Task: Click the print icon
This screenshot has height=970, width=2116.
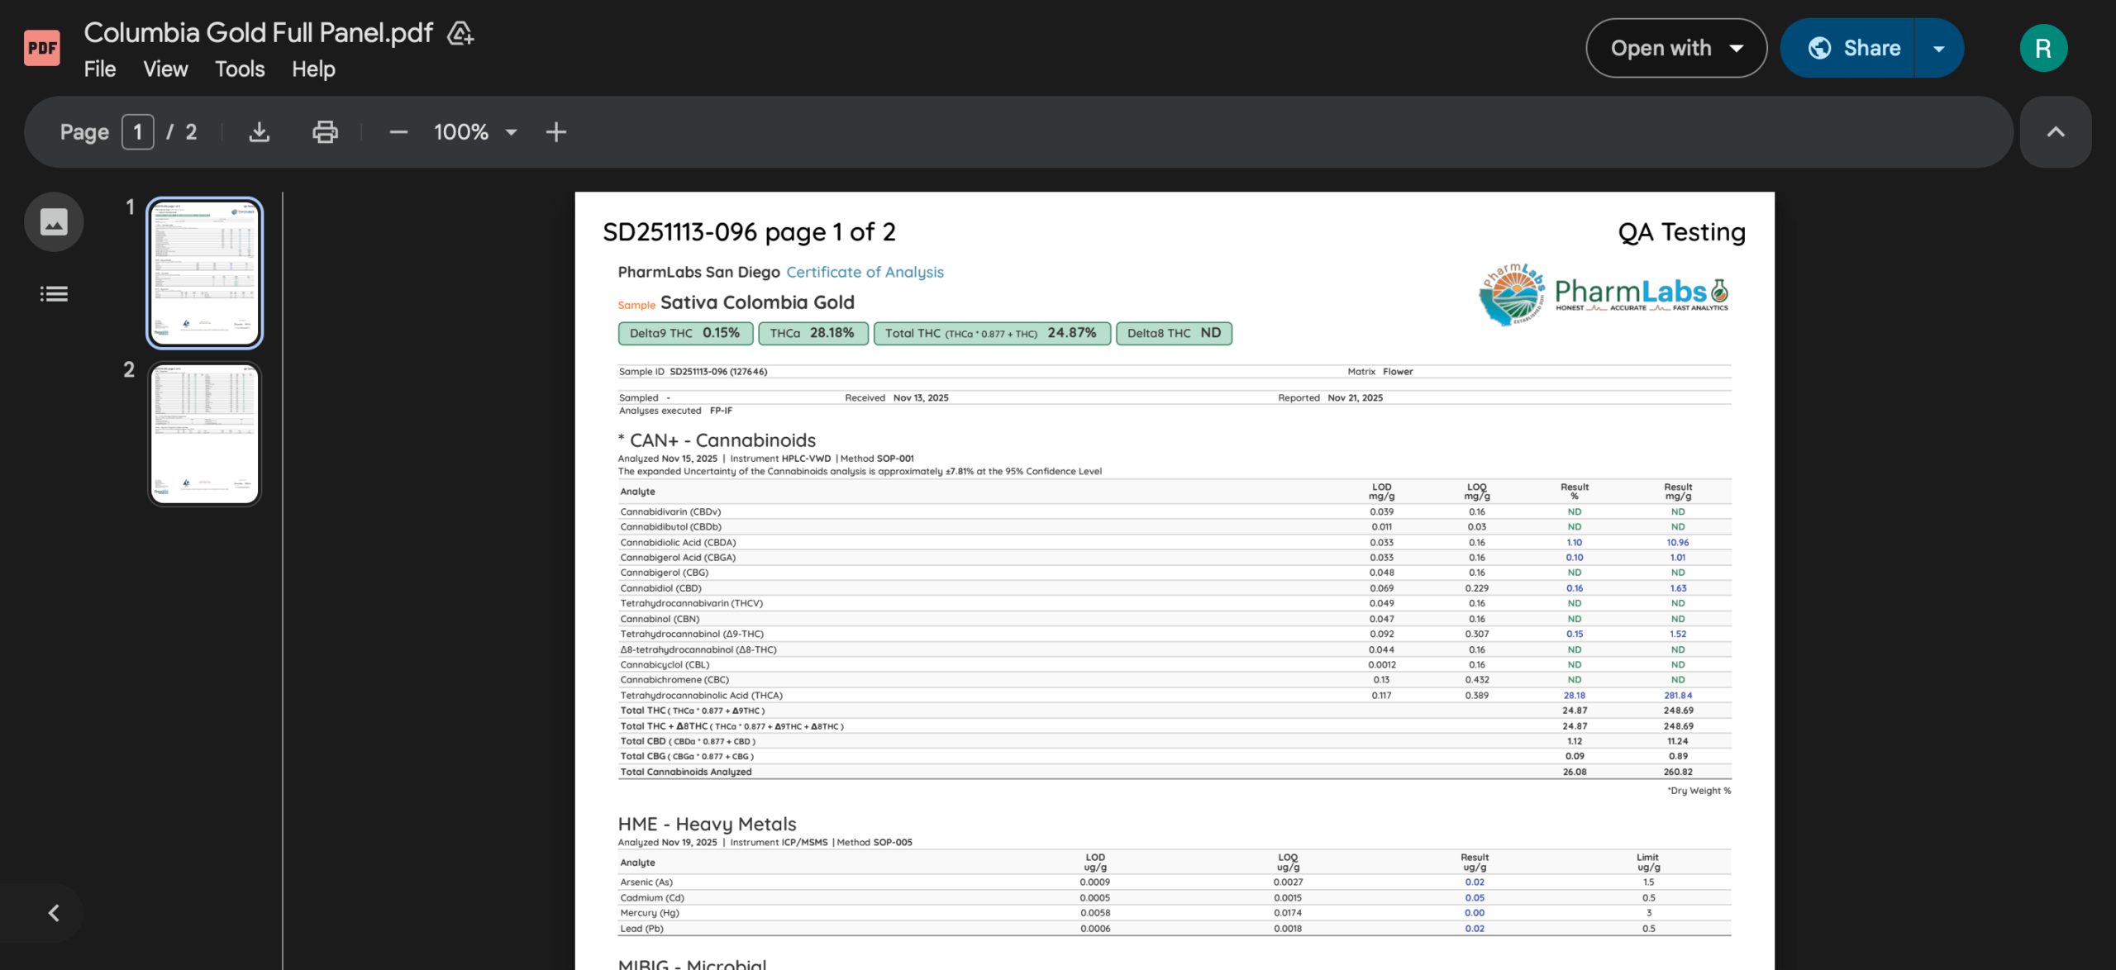Action: tap(325, 132)
